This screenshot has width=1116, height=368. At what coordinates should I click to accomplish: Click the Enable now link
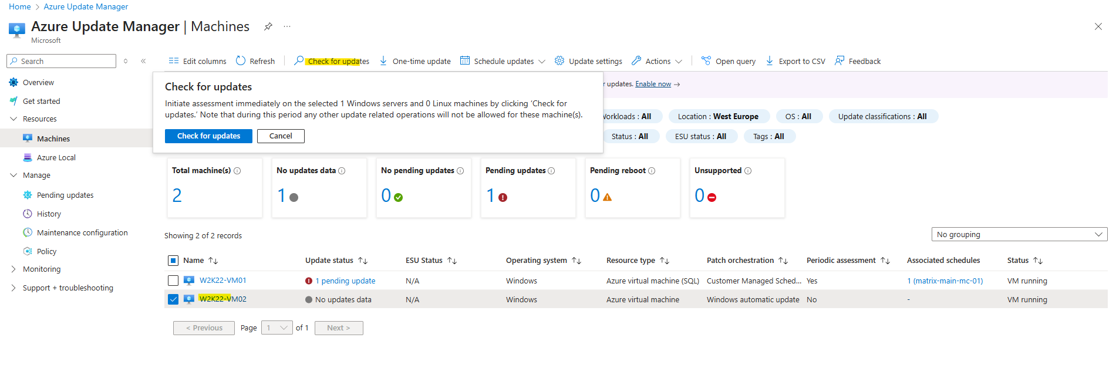[653, 84]
